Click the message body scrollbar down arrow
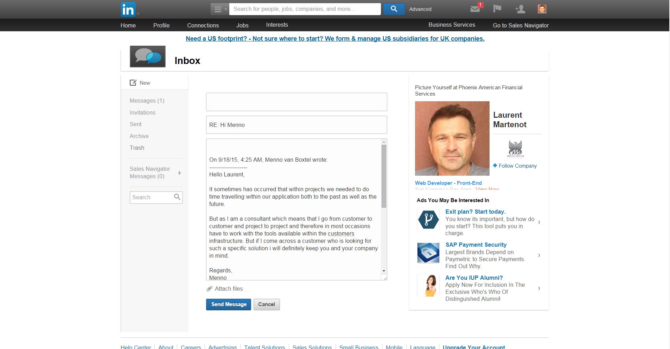 [384, 271]
